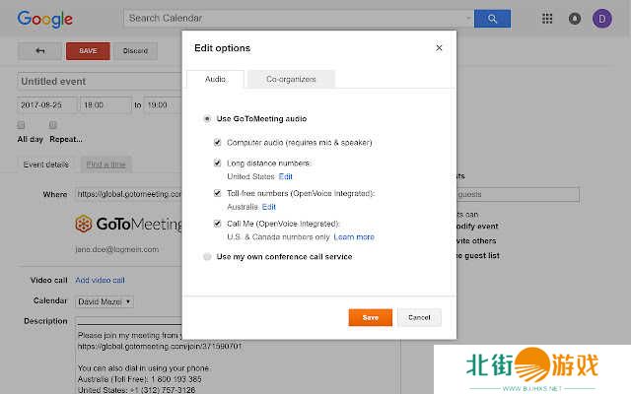The height and width of the screenshot is (394, 631).
Task: Click Edit next to Australia
Action: point(268,207)
